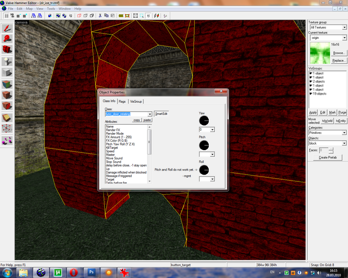Choose Apply Current Texture tool

[x=7, y=95]
